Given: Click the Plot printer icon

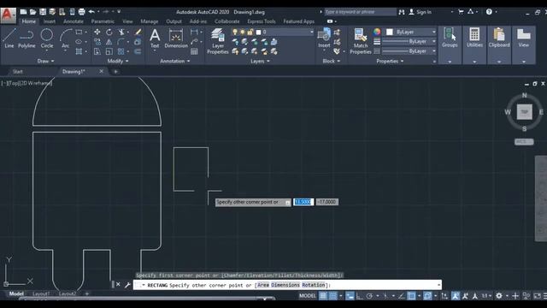Looking at the screenshot, I should pos(82,12).
